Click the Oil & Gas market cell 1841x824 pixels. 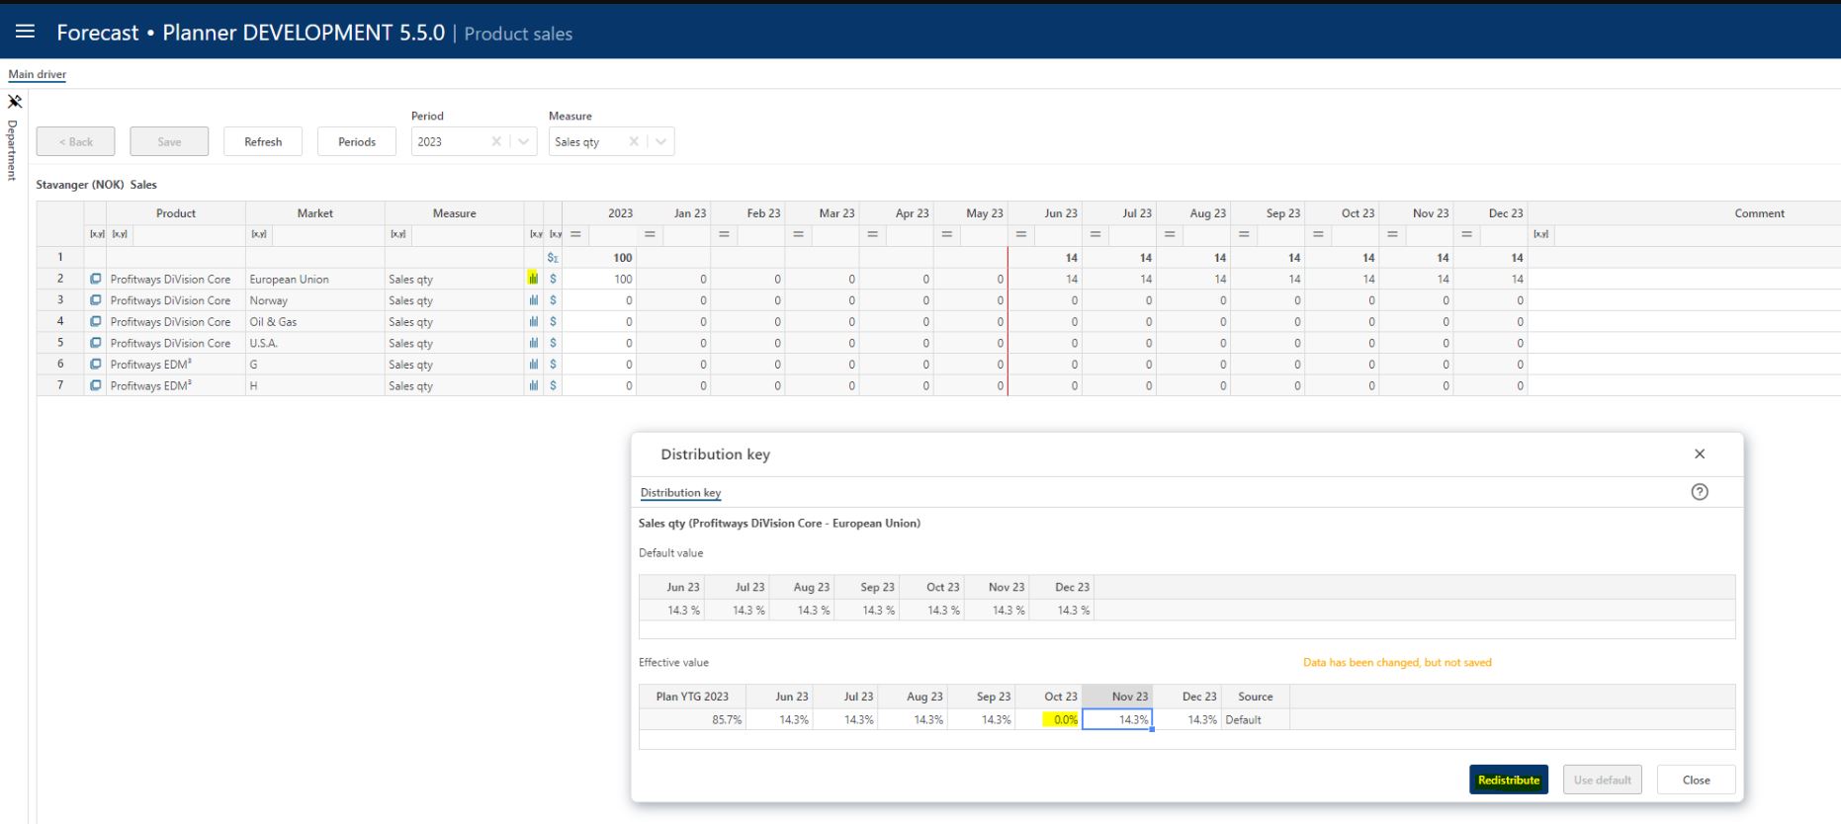(315, 321)
